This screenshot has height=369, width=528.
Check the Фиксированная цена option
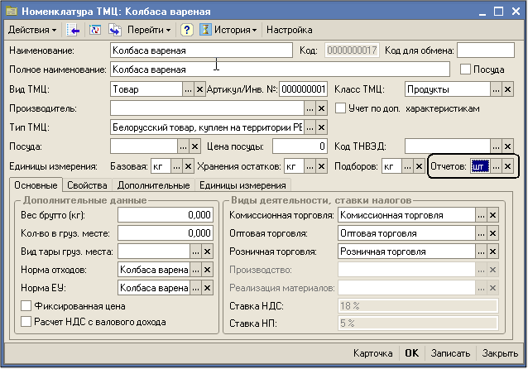tap(26, 306)
